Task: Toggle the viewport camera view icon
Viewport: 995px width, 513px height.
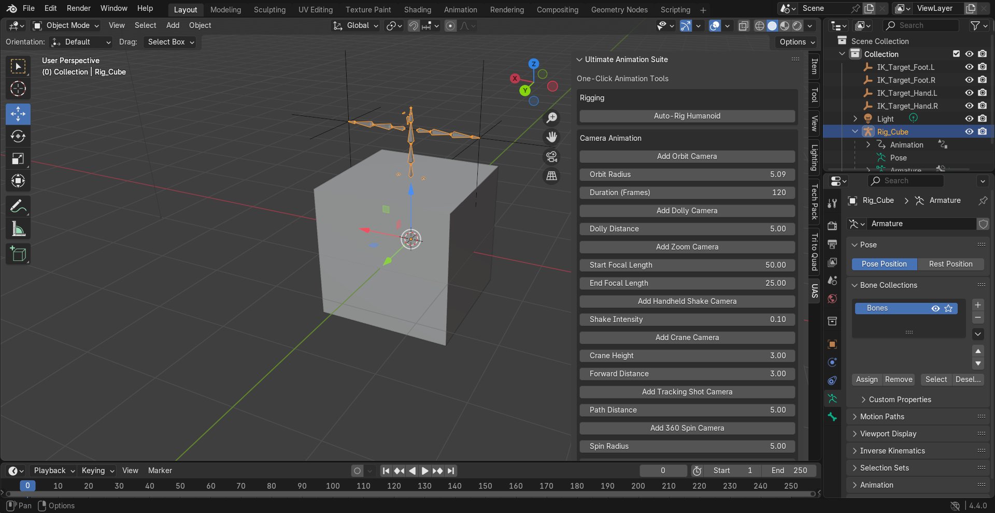Action: point(551,156)
